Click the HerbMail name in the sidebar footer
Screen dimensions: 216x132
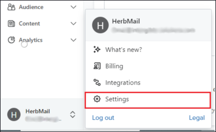click(38, 111)
